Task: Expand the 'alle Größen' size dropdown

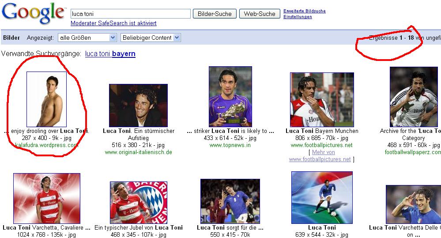Action: pos(87,38)
